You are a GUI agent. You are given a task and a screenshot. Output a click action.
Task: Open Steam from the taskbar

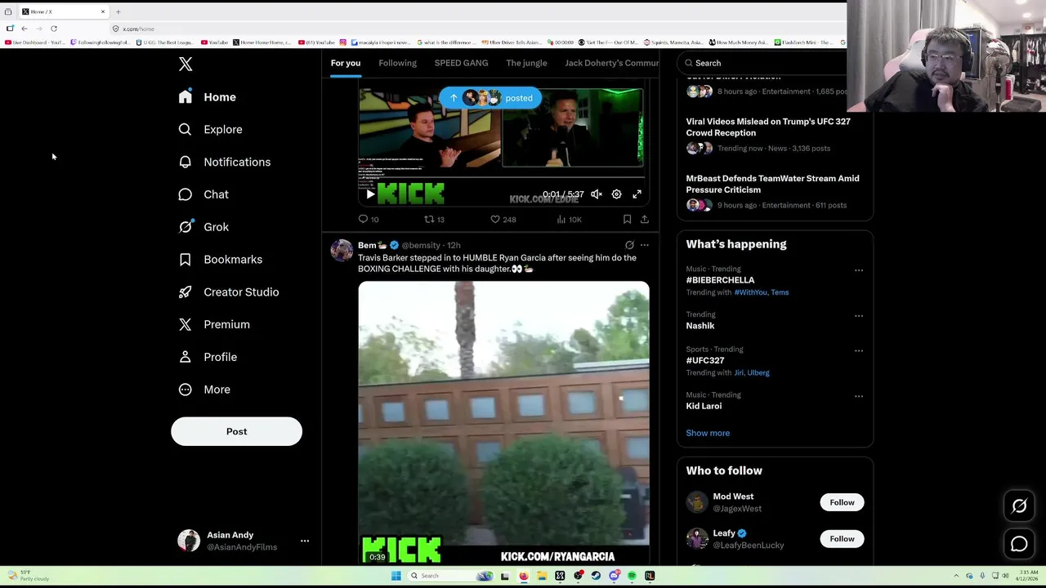point(596,576)
